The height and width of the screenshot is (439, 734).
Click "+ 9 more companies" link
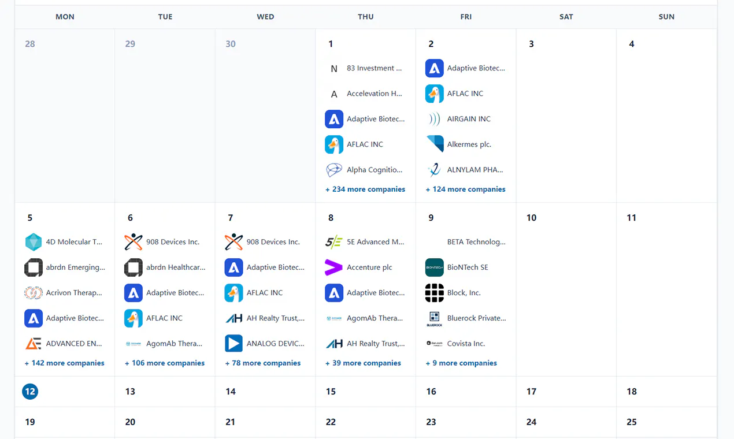[461, 363]
